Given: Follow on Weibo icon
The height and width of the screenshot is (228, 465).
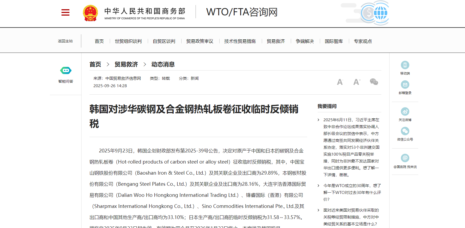Looking at the screenshot, I should [x=405, y=111].
